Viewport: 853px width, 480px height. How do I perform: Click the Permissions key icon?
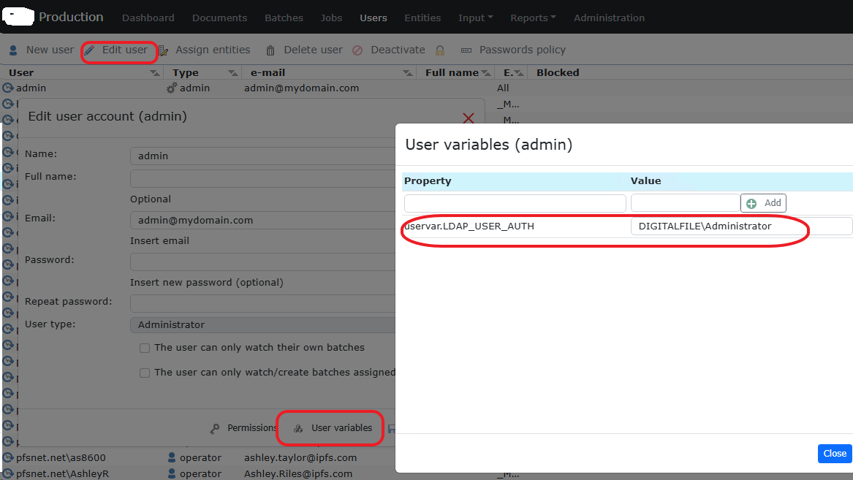215,428
